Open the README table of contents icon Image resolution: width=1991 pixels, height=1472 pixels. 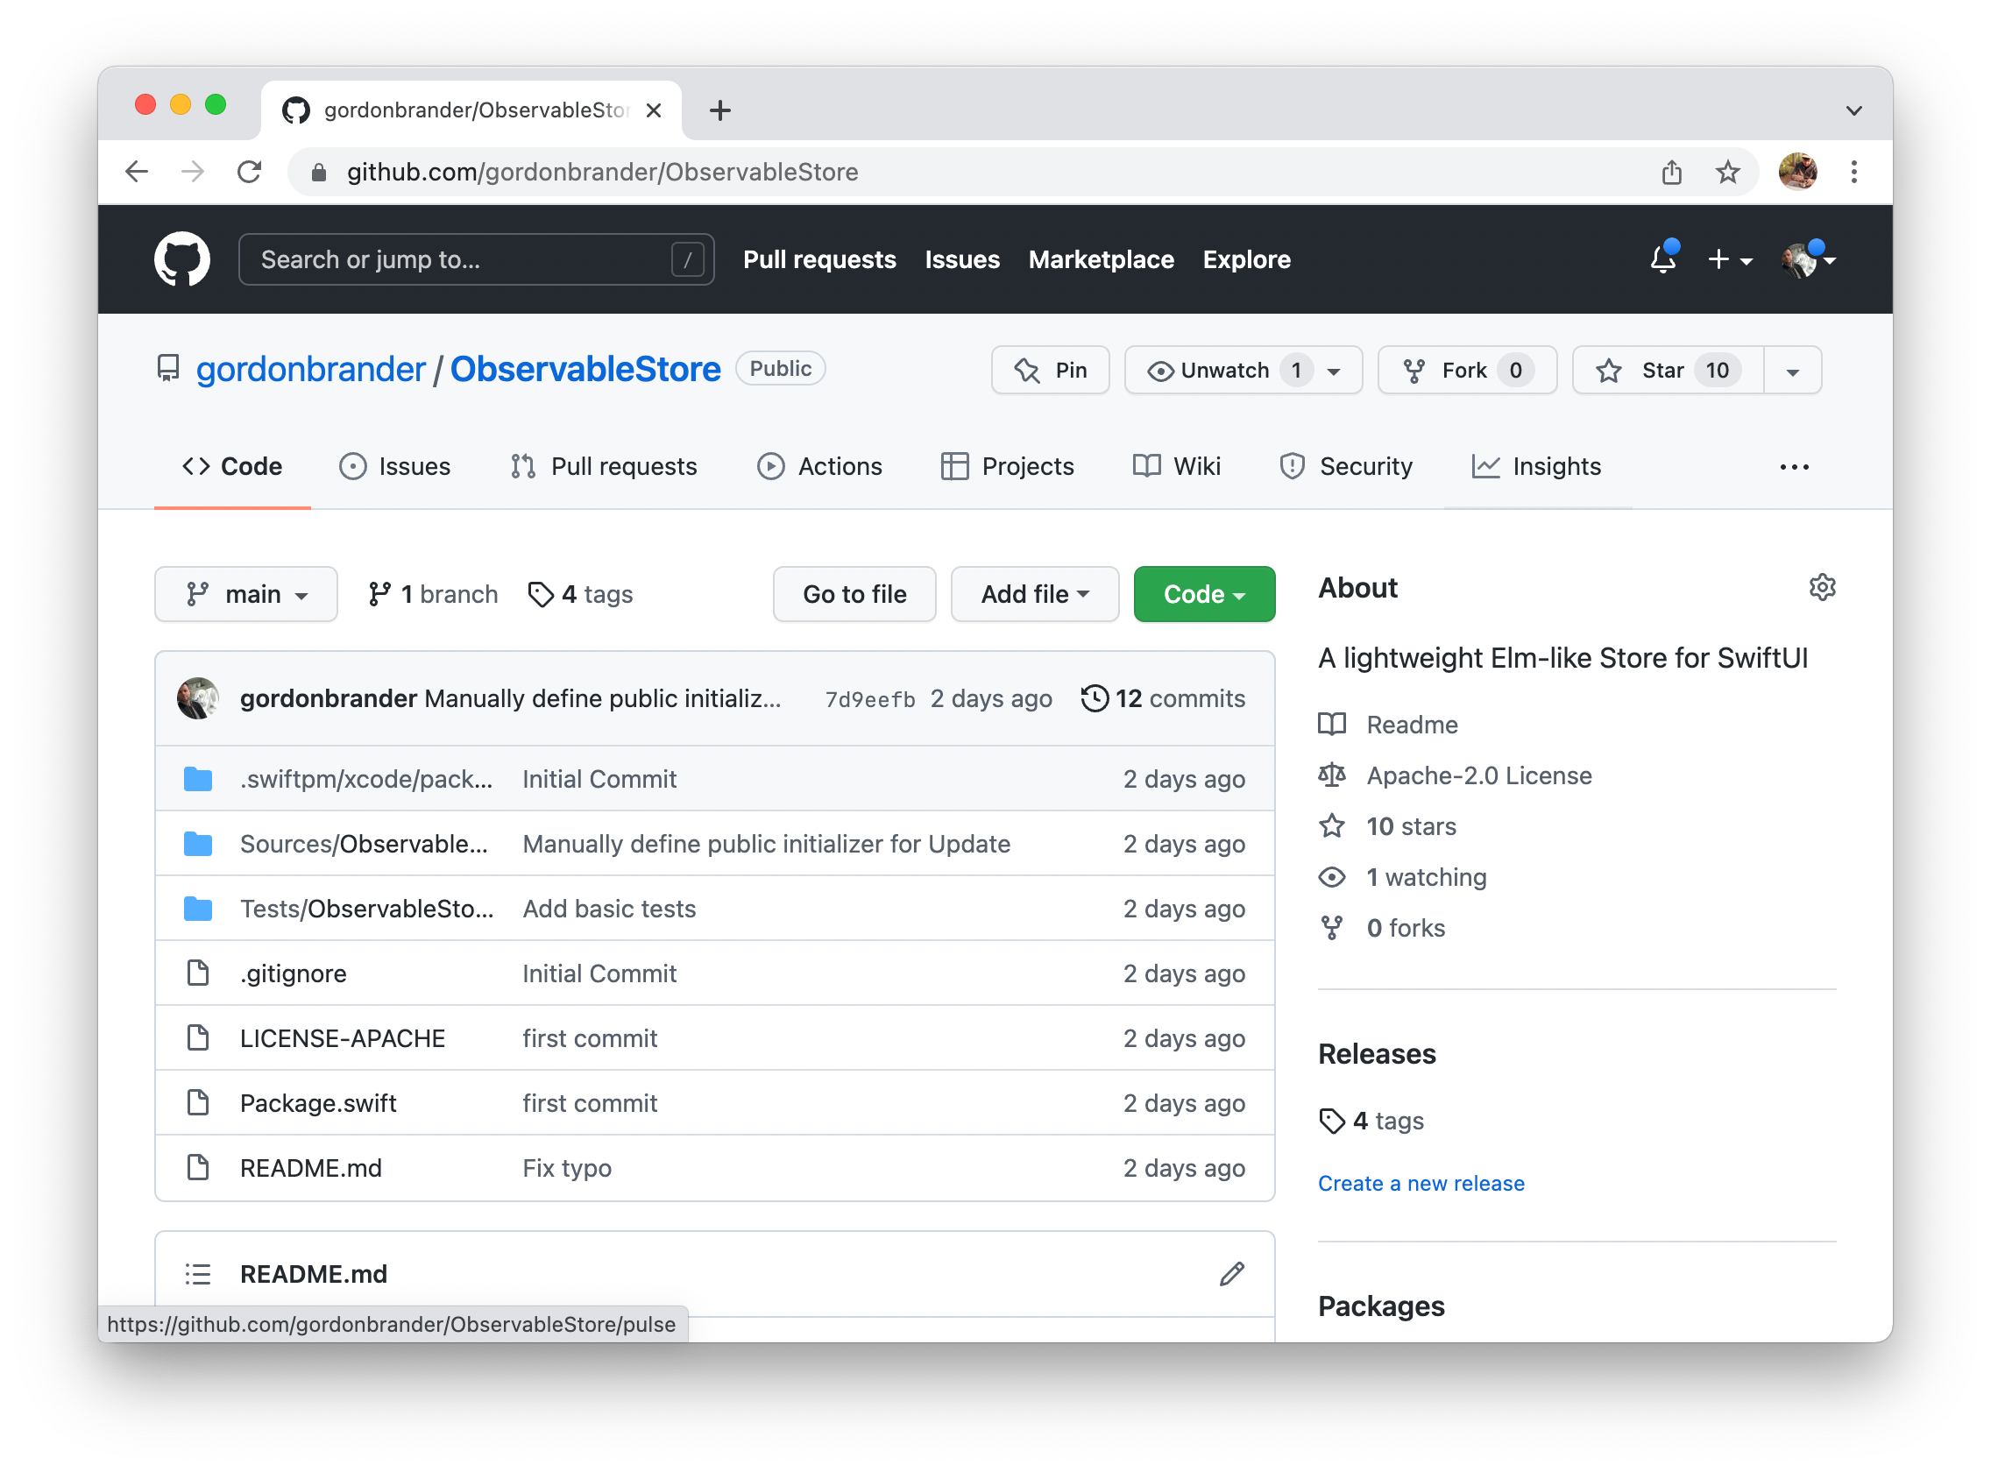(x=198, y=1274)
